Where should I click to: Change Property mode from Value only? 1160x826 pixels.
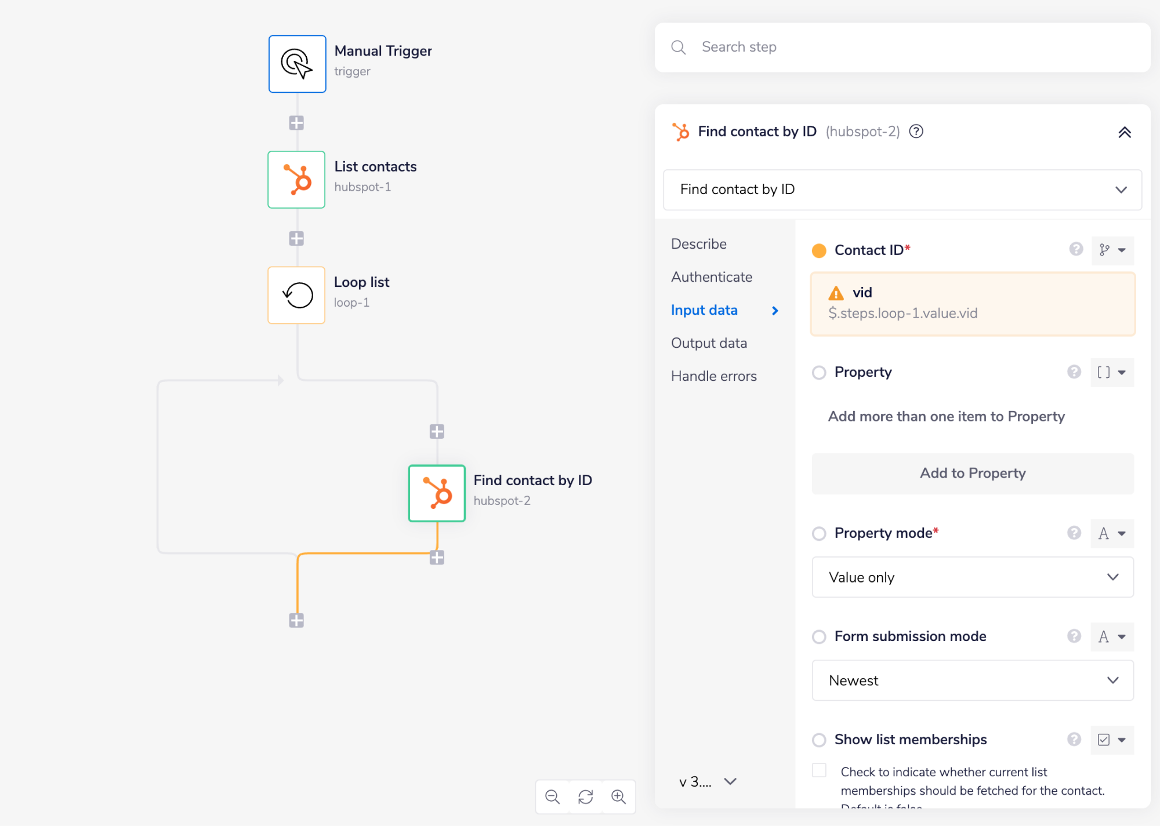click(972, 577)
